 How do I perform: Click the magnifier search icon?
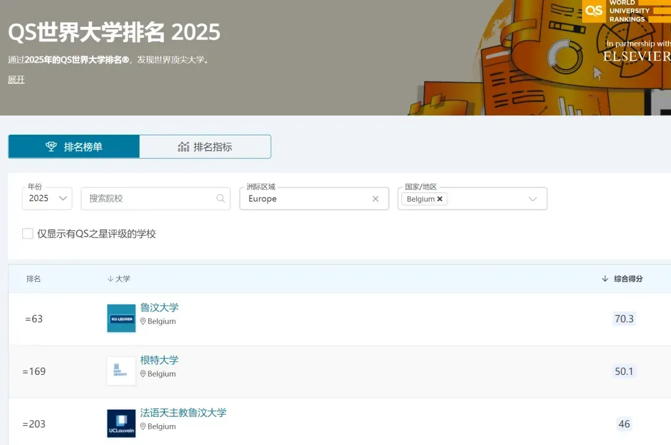(x=221, y=199)
